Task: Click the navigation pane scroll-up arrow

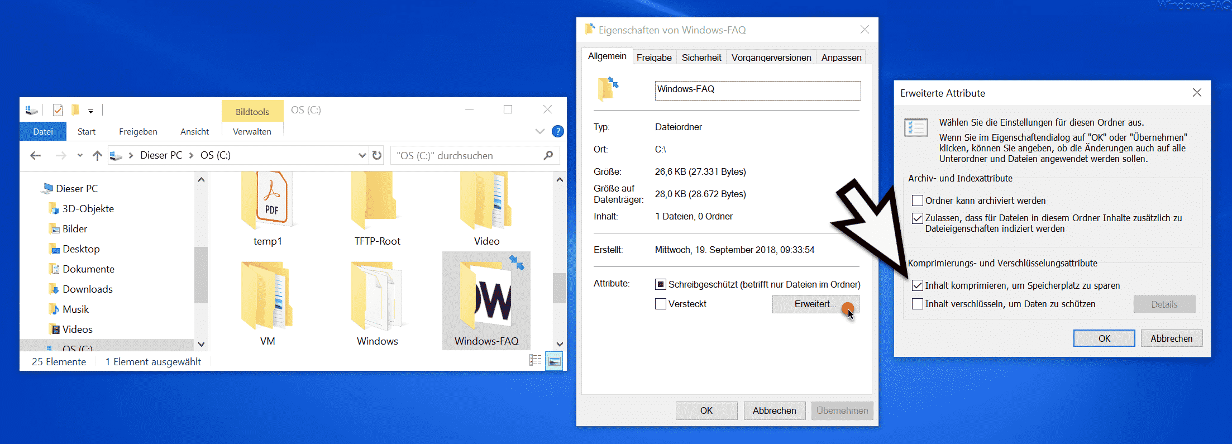Action: pos(201,180)
